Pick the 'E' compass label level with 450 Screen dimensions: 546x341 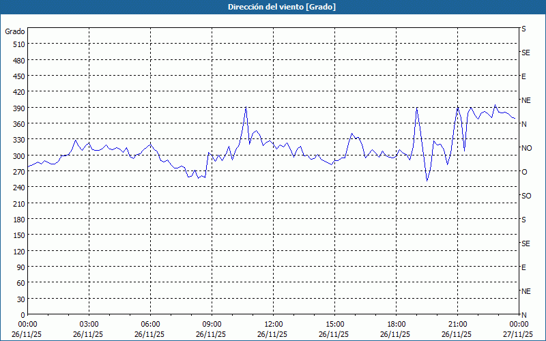[523, 76]
